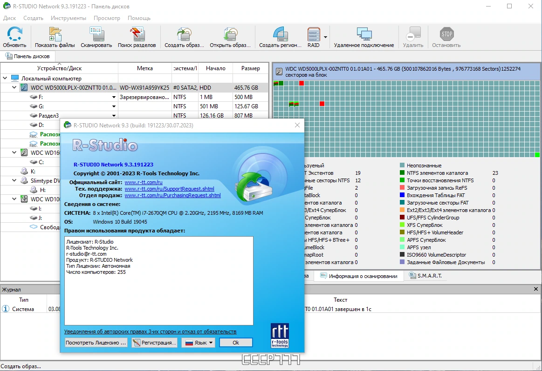The width and height of the screenshot is (542, 371).
Task: Confirm the about dialog with Ok
Action: (x=236, y=342)
